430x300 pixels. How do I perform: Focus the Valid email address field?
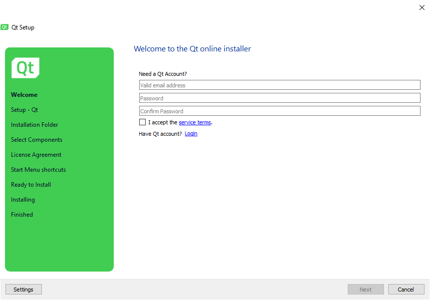coord(279,85)
